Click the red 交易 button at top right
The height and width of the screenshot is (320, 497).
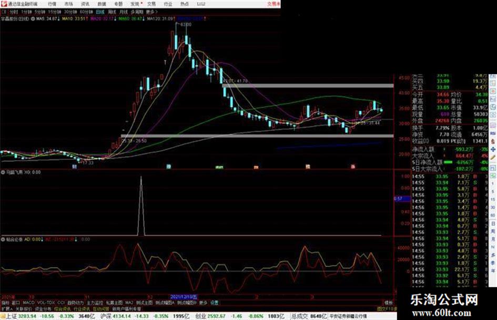pyautogui.click(x=273, y=4)
